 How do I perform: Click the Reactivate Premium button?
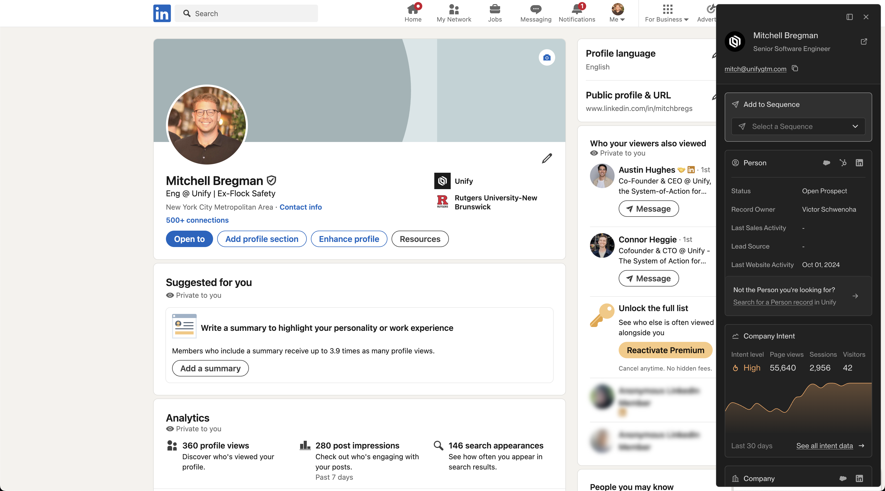pyautogui.click(x=665, y=350)
